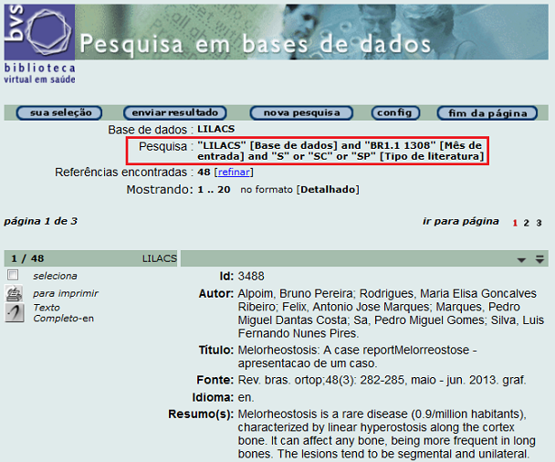Tick the 'seleciona' checkbox for record 1
The width and height of the screenshot is (555, 462).
coord(13,275)
